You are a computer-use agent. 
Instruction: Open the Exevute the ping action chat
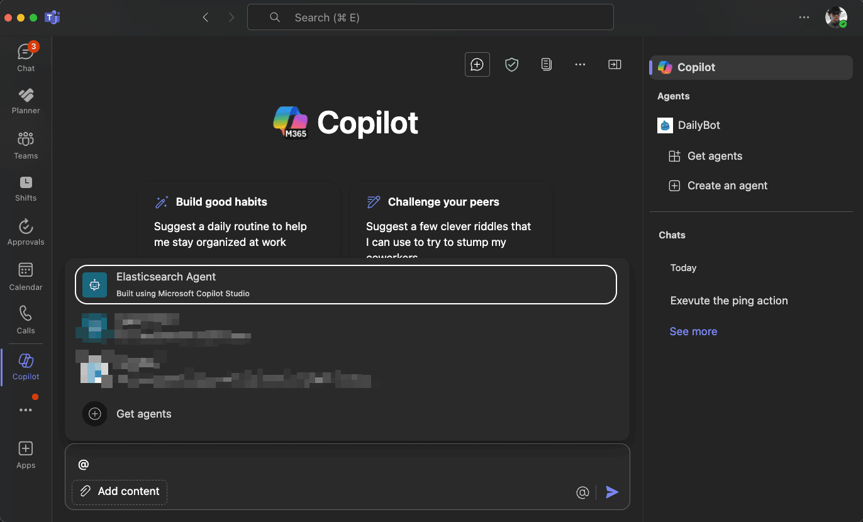coord(728,301)
